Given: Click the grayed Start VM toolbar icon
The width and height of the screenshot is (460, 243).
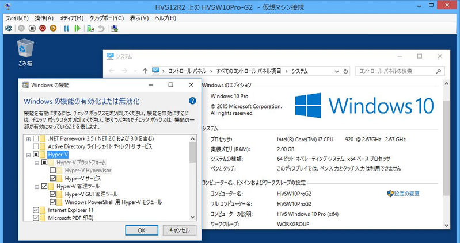Looking at the screenshot, I should [x=21, y=28].
